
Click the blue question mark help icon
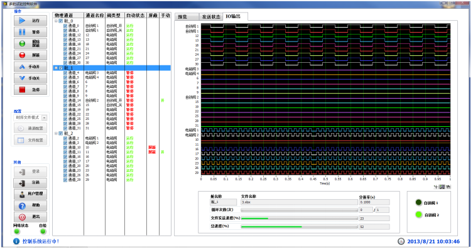[22, 205]
